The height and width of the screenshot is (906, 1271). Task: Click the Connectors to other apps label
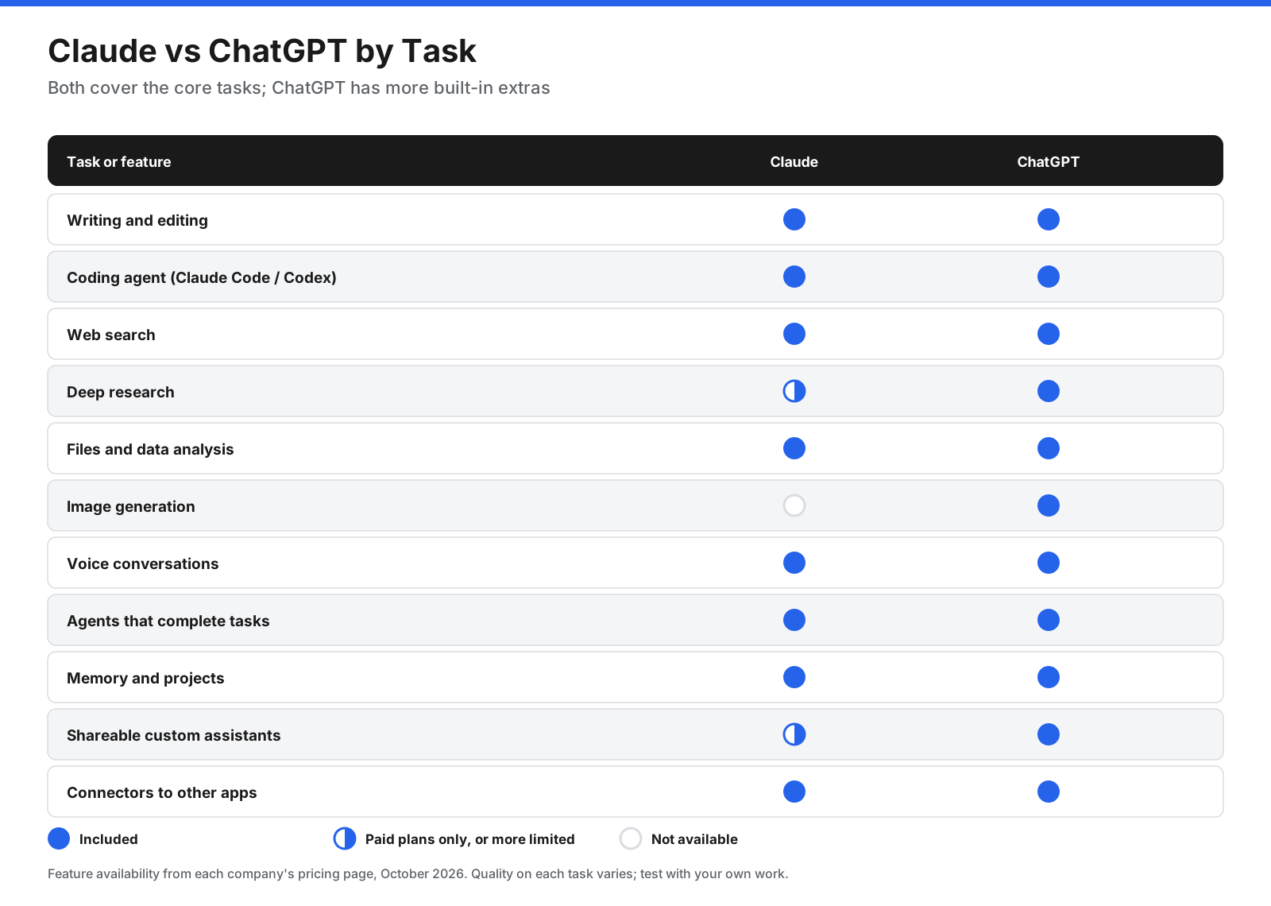[x=162, y=792]
